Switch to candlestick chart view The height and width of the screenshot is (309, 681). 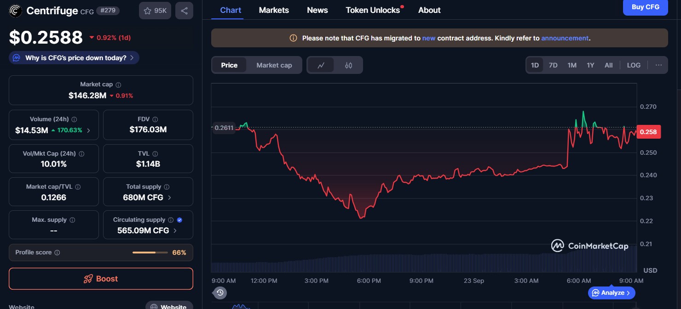tap(348, 65)
